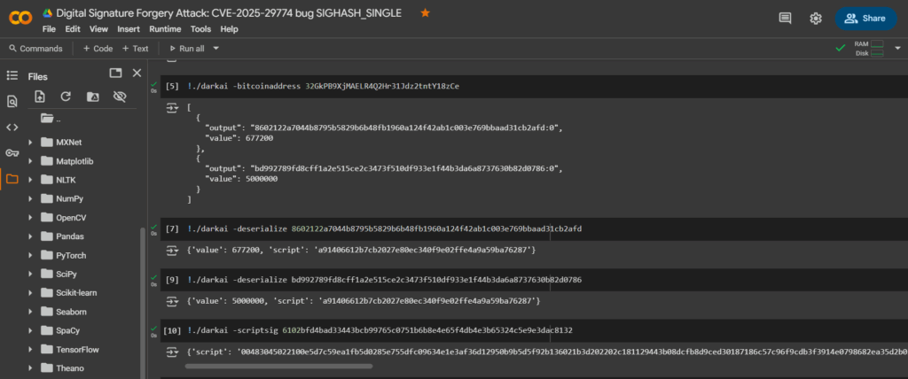Star the notebook next to the title

(x=426, y=13)
